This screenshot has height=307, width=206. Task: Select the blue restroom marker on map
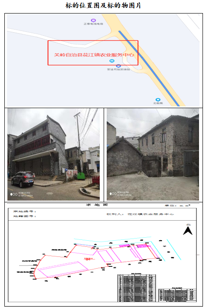(112, 61)
